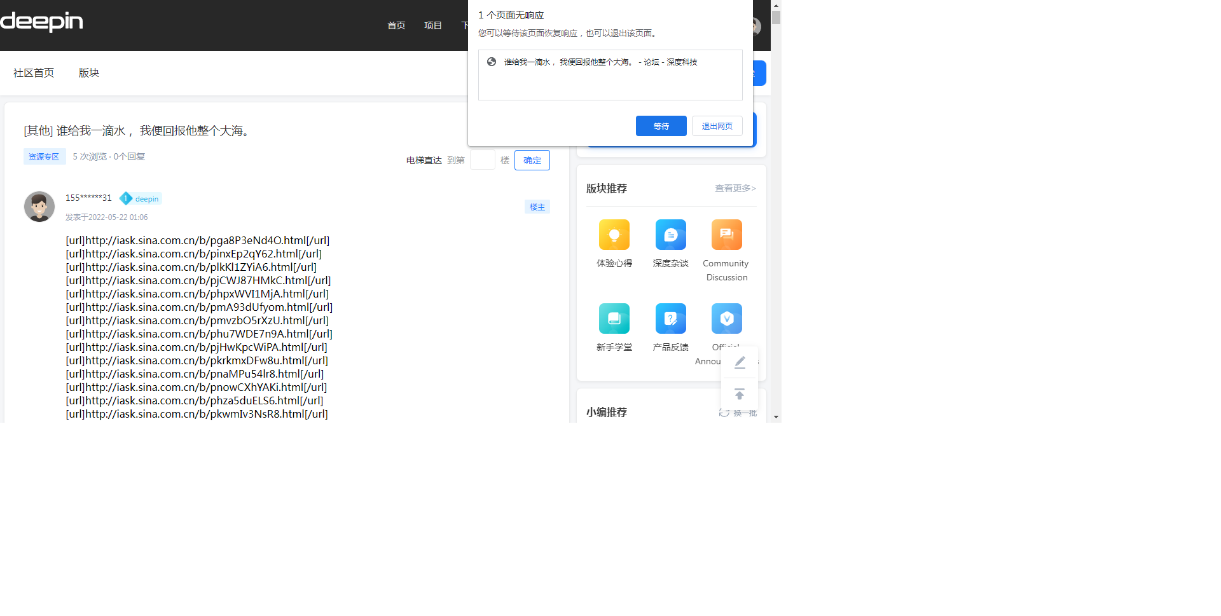The image size is (1221, 616).
Task: Click the globe icon in the unresponsive page row
Action: 492,62
